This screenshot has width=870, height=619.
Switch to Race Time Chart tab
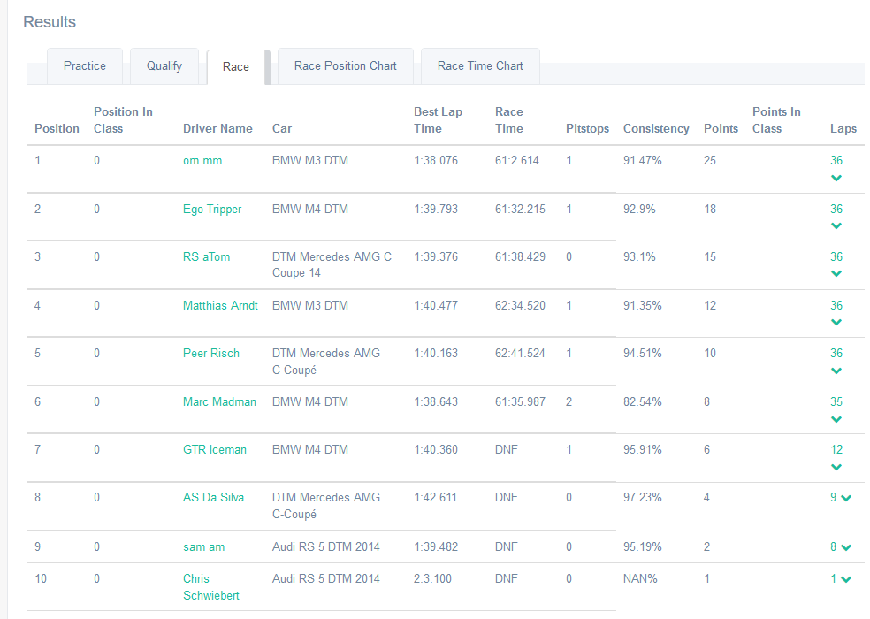click(480, 66)
